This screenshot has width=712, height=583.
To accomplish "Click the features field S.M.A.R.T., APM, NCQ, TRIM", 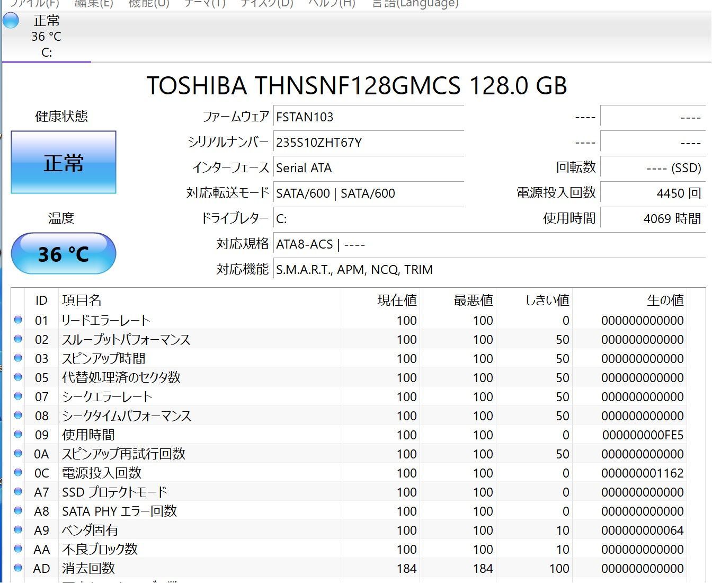I will pos(489,270).
